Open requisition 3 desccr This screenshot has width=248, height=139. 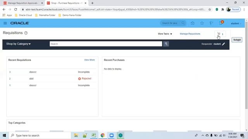pos(52,72)
